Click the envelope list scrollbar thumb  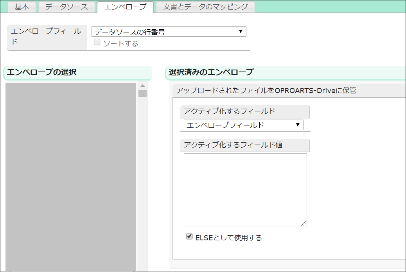pos(142,93)
